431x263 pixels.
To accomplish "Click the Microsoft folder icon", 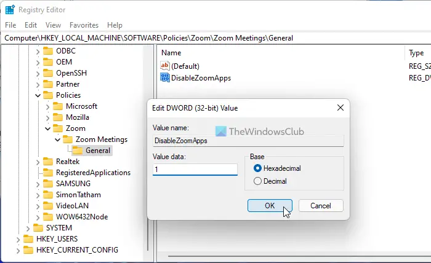I will click(58, 106).
